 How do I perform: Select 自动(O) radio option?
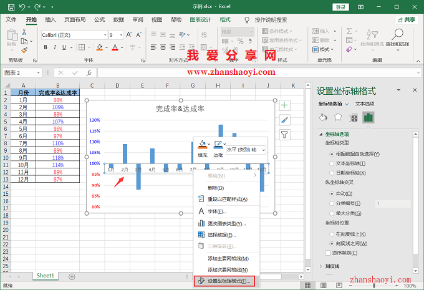(x=332, y=194)
